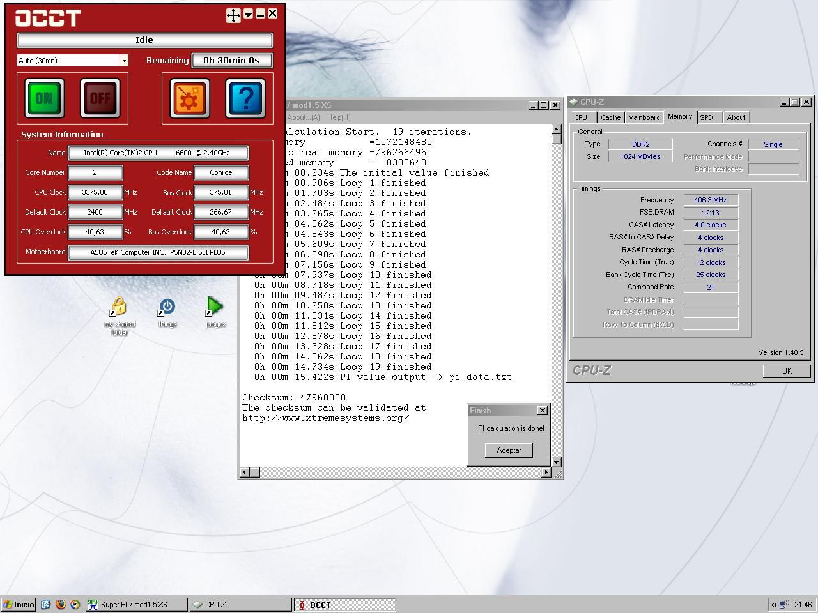
Task: Click Super PI vertical scrollbar up arrow
Action: pyautogui.click(x=556, y=130)
